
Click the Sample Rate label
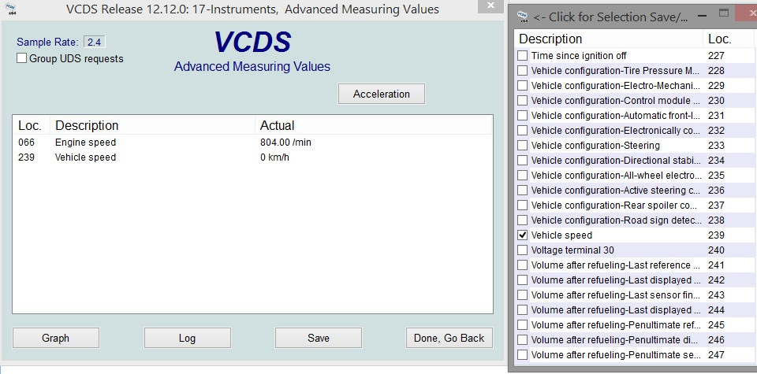click(x=47, y=42)
